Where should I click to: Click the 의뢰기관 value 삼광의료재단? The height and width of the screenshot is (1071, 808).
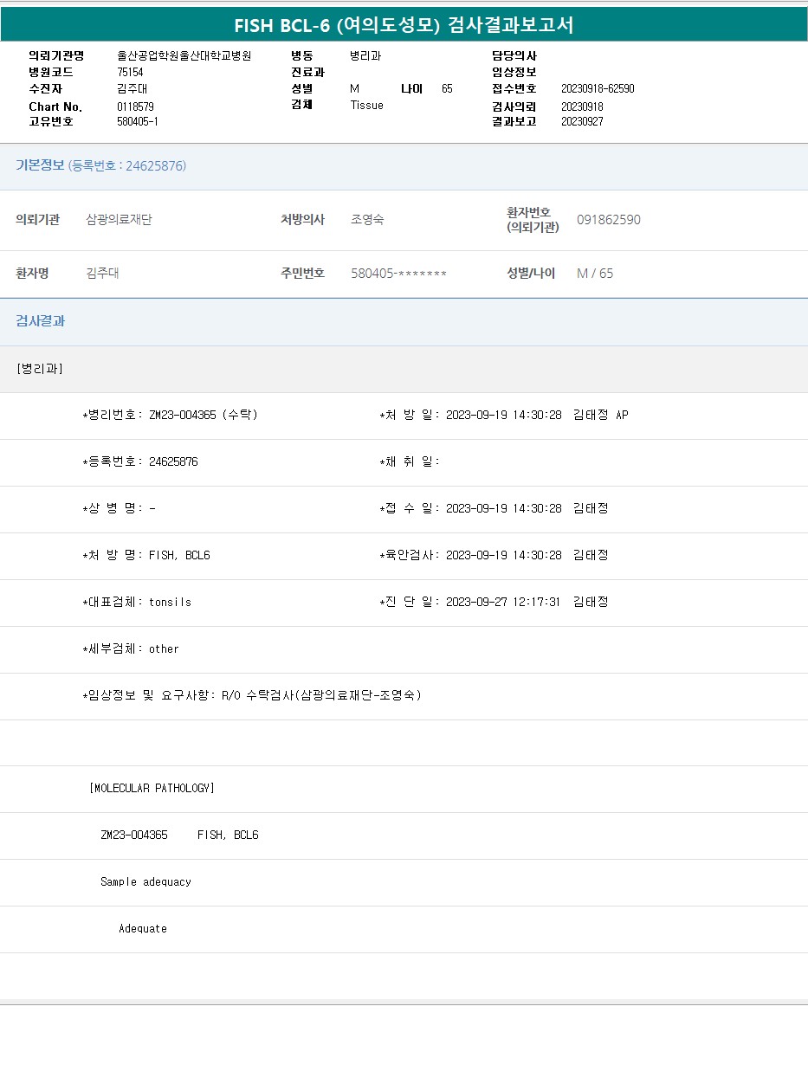pyautogui.click(x=119, y=220)
